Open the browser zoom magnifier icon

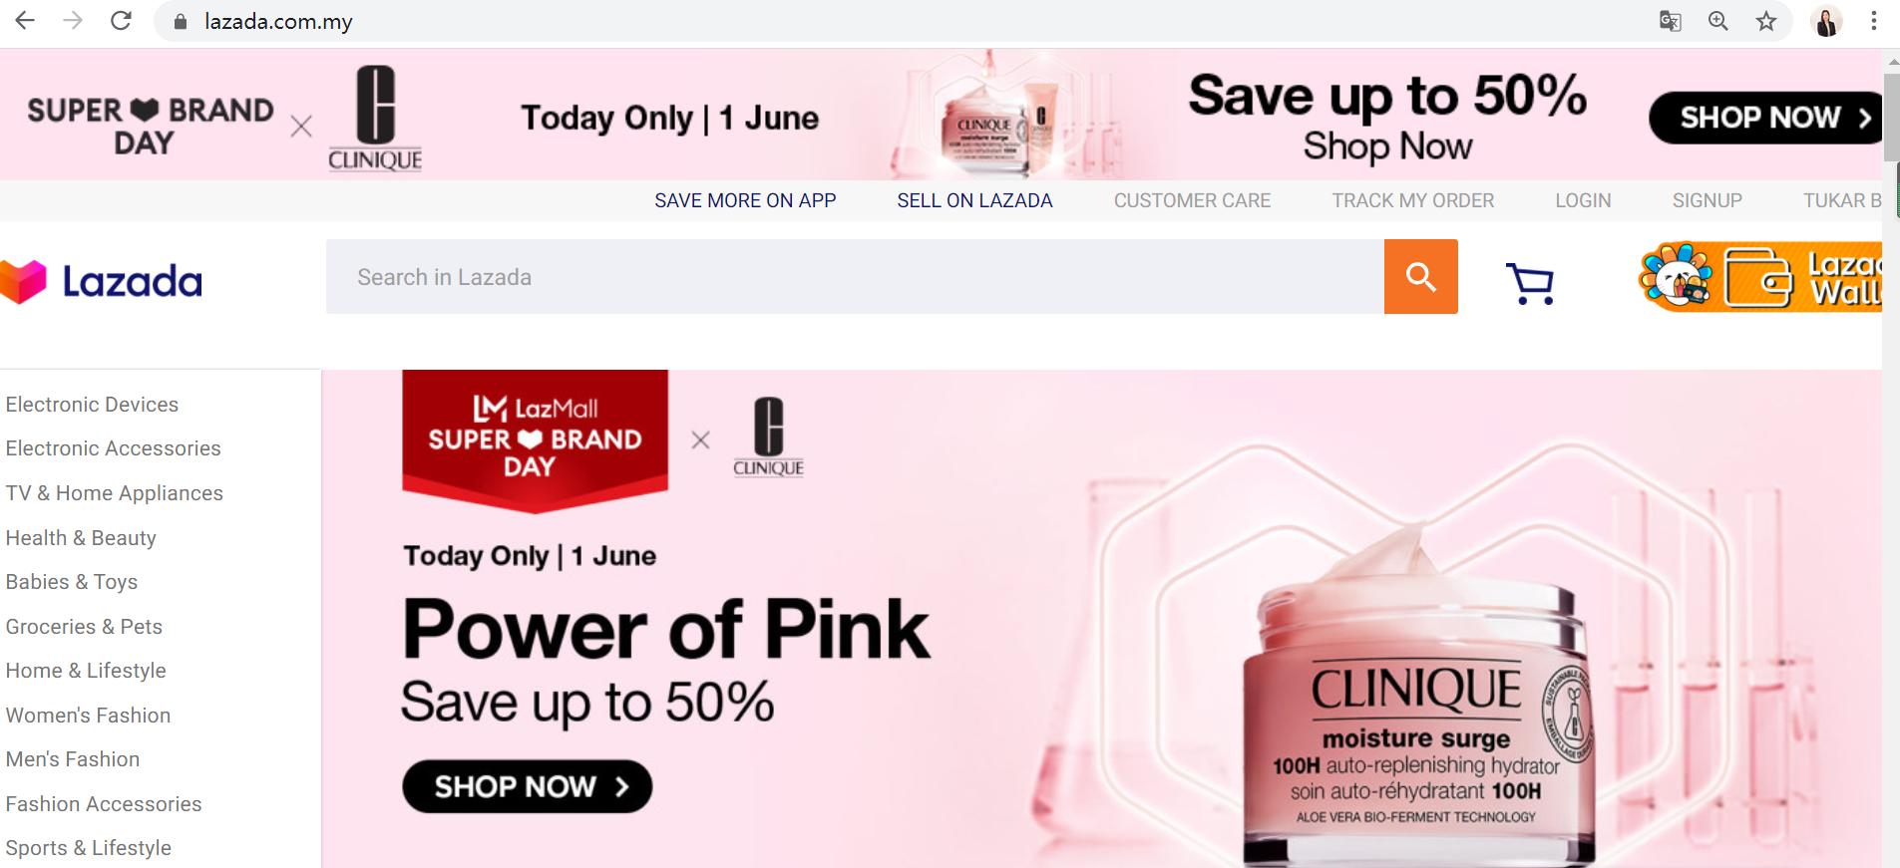[1718, 21]
